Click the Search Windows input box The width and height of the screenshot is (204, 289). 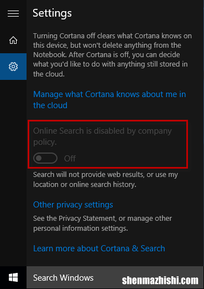pos(115,277)
